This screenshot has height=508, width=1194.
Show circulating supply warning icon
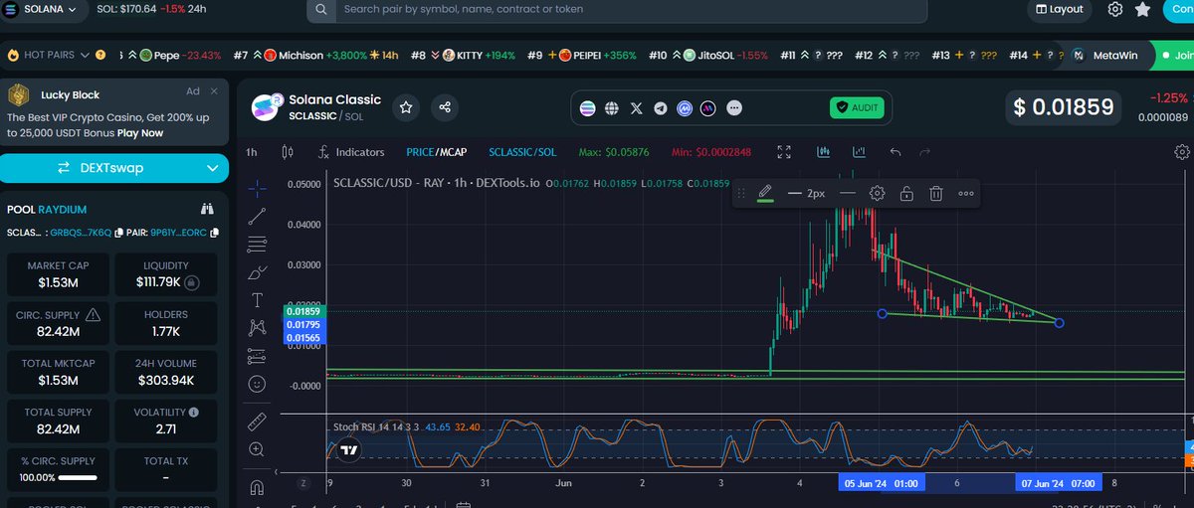click(x=93, y=315)
